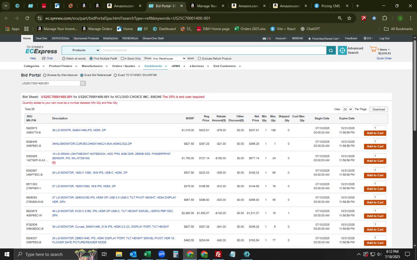Screen dimensions: 417x260
Task: Click the product search magnifier button
Action: [331, 50]
